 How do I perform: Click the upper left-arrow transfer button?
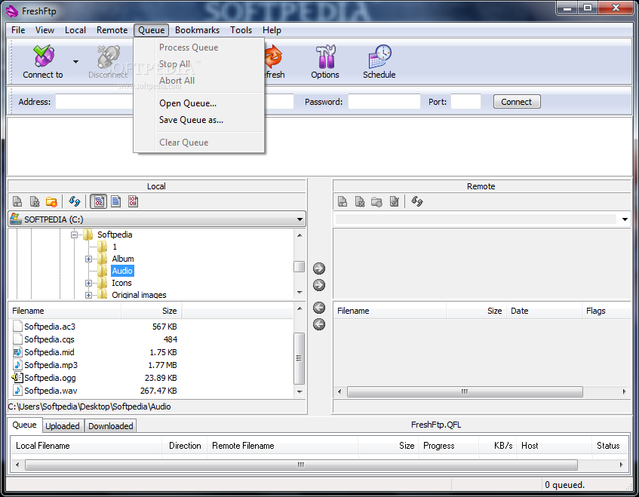(x=319, y=308)
